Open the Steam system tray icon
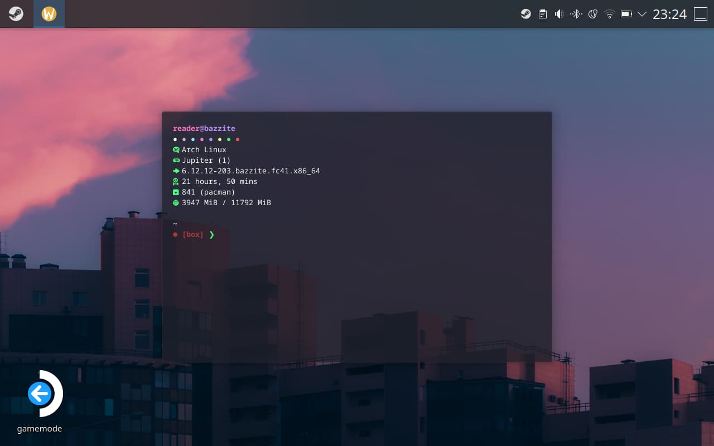The height and width of the screenshot is (446, 714). click(526, 14)
